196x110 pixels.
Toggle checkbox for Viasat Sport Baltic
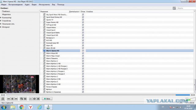pos(83,33)
